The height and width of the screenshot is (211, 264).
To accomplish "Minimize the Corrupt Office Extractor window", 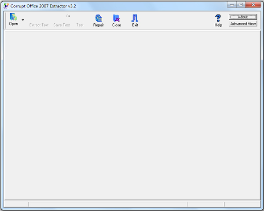I will coord(232,5).
